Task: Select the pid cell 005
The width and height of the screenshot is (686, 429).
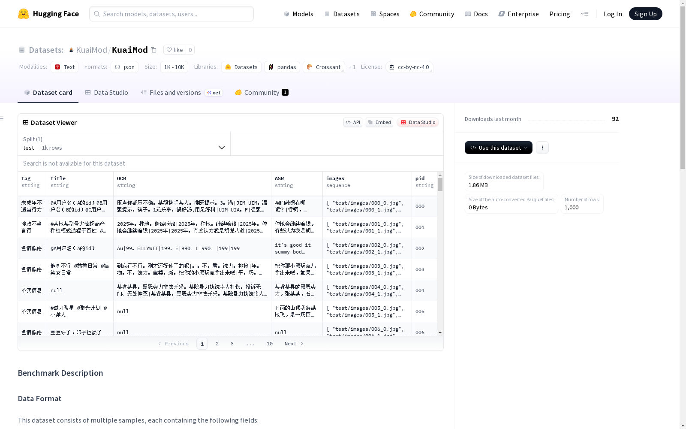Action: point(424,311)
